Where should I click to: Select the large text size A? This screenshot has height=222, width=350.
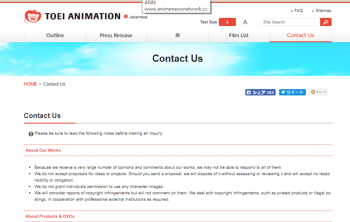pos(245,22)
